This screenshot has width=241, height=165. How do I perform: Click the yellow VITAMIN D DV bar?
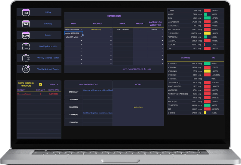(207, 71)
